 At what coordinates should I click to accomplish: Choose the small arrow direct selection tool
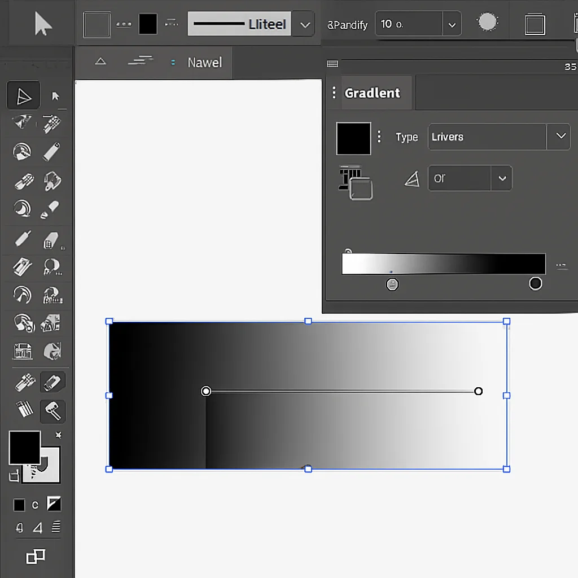pyautogui.click(x=55, y=96)
